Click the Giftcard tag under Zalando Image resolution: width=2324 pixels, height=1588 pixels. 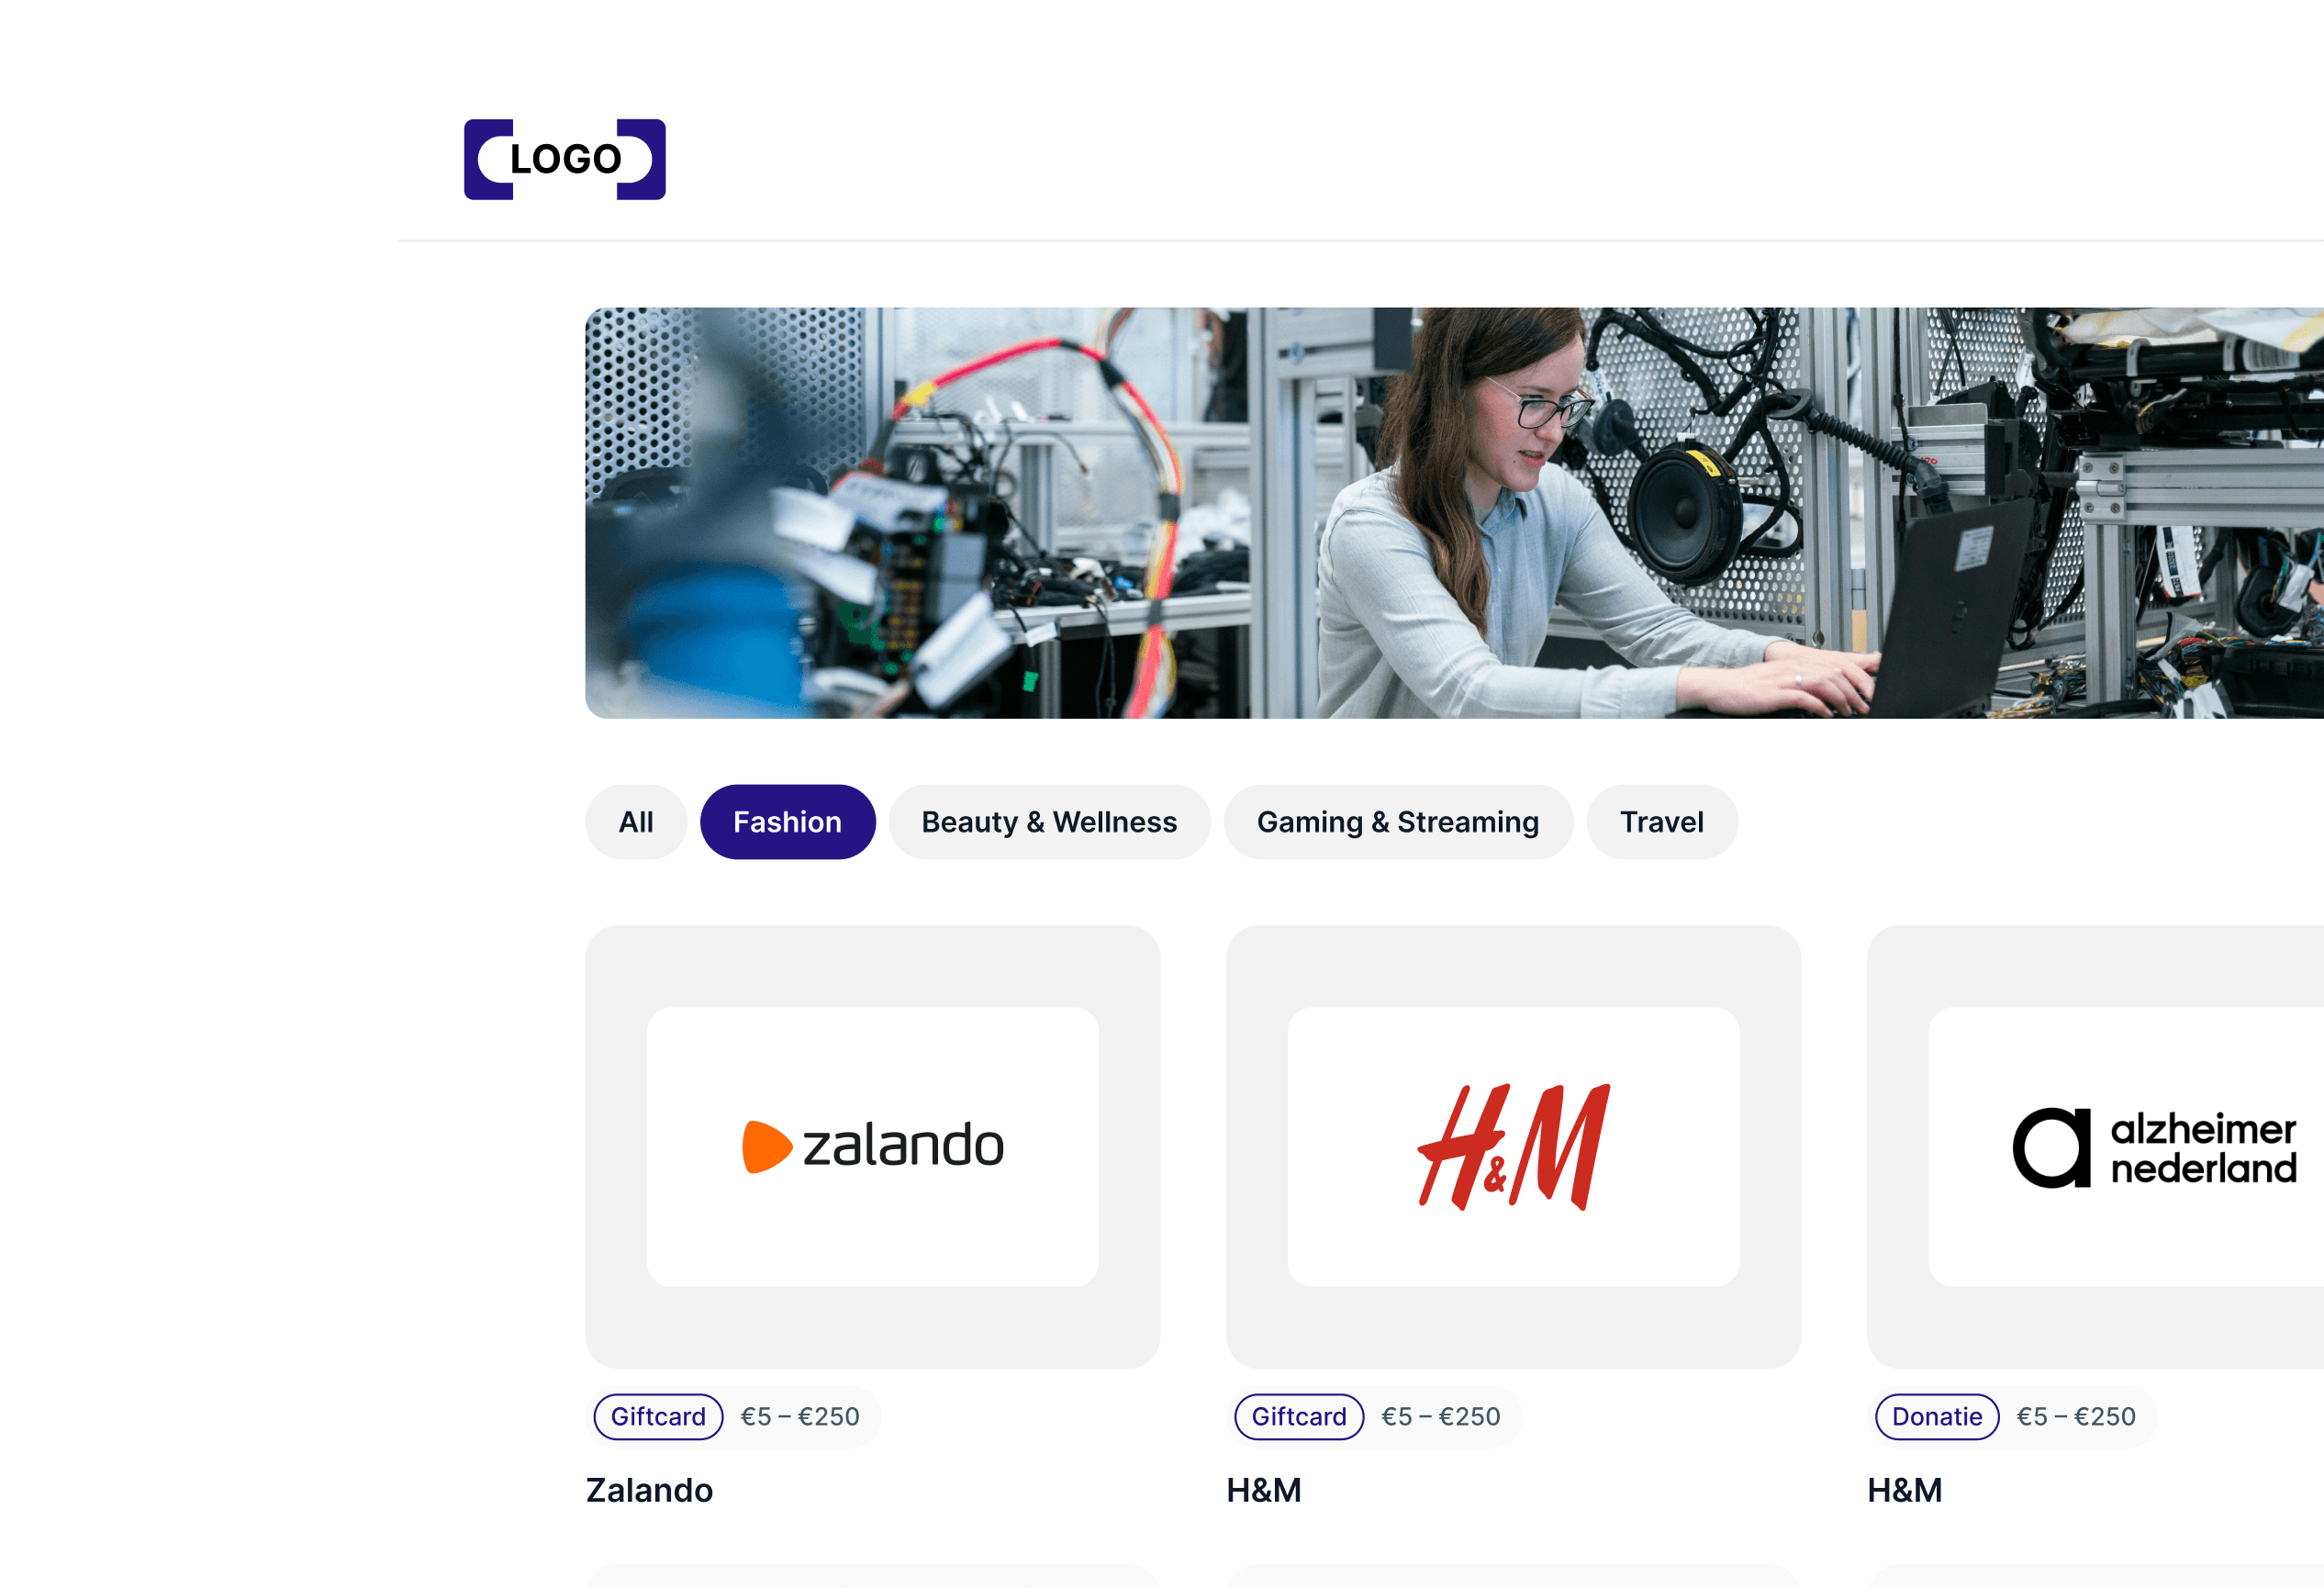pos(658,1416)
